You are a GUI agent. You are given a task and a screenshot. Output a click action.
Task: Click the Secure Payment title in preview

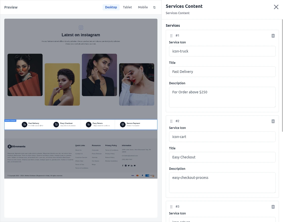133,123
